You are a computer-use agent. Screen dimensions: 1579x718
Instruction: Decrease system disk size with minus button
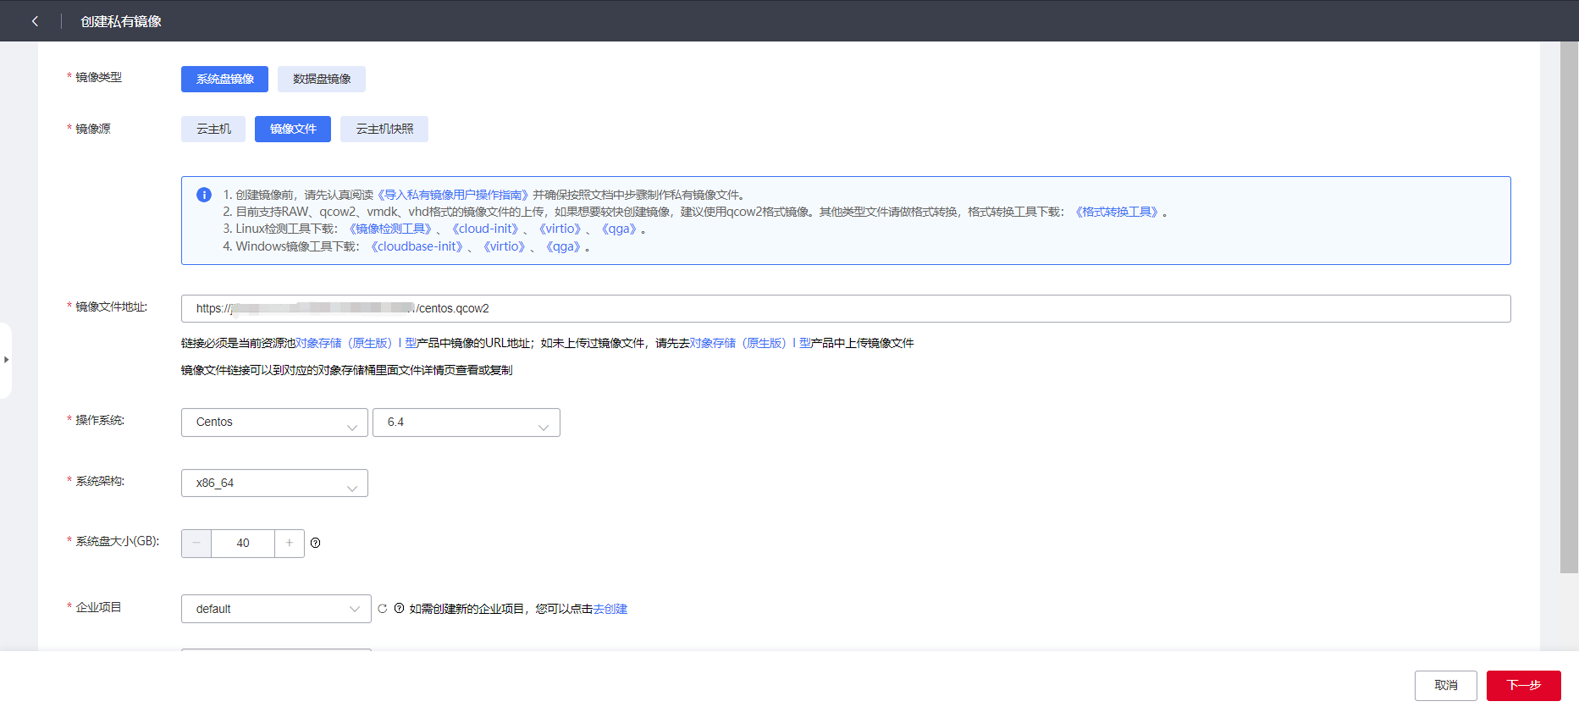coord(196,543)
